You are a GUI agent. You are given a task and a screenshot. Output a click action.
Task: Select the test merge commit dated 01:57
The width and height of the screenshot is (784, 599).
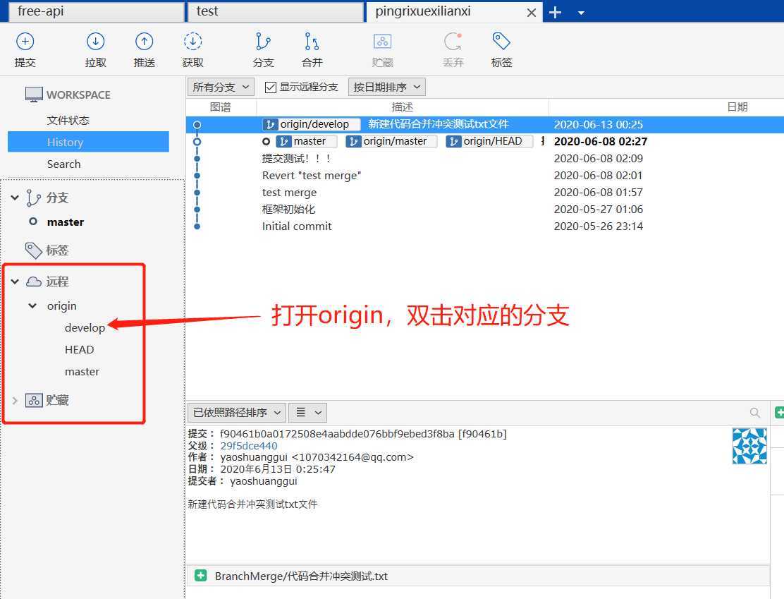click(485, 193)
